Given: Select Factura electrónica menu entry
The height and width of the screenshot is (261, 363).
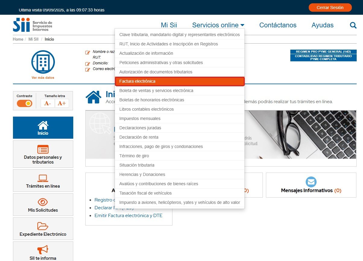Looking at the screenshot, I should (180, 81).
